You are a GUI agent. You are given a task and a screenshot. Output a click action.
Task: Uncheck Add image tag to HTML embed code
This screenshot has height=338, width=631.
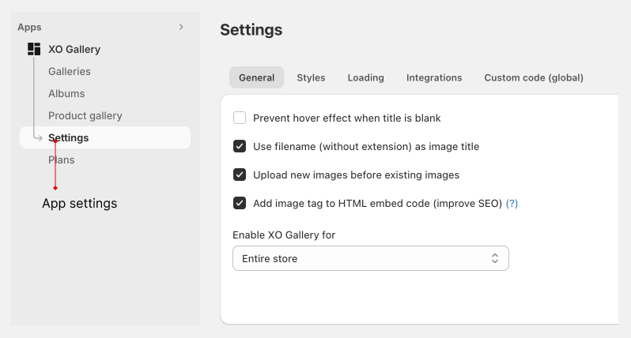click(240, 203)
